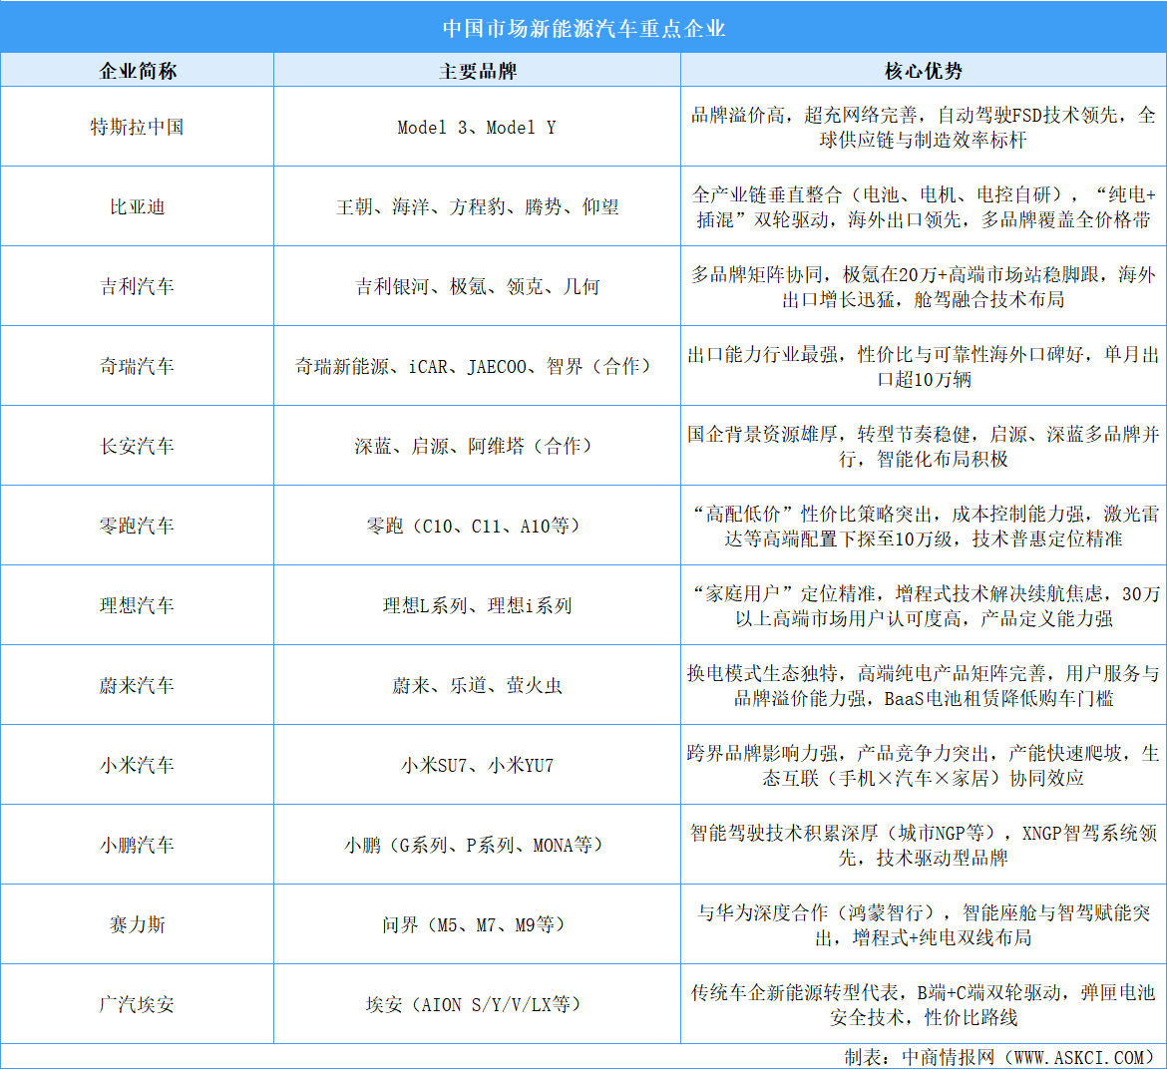Select the 核心优势 column header
Viewport: 1167px width, 1069px height.
pyautogui.click(x=923, y=71)
